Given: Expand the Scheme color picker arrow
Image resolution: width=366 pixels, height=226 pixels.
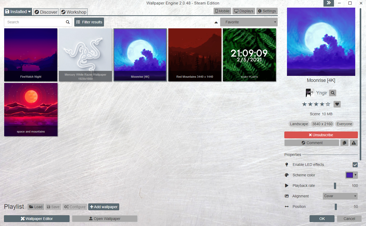Looking at the screenshot, I should click(355, 175).
